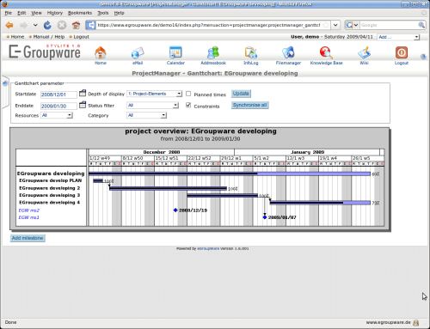Click the sidebox toggle arrow icon
The width and height of the screenshot is (430, 329).
5,83
